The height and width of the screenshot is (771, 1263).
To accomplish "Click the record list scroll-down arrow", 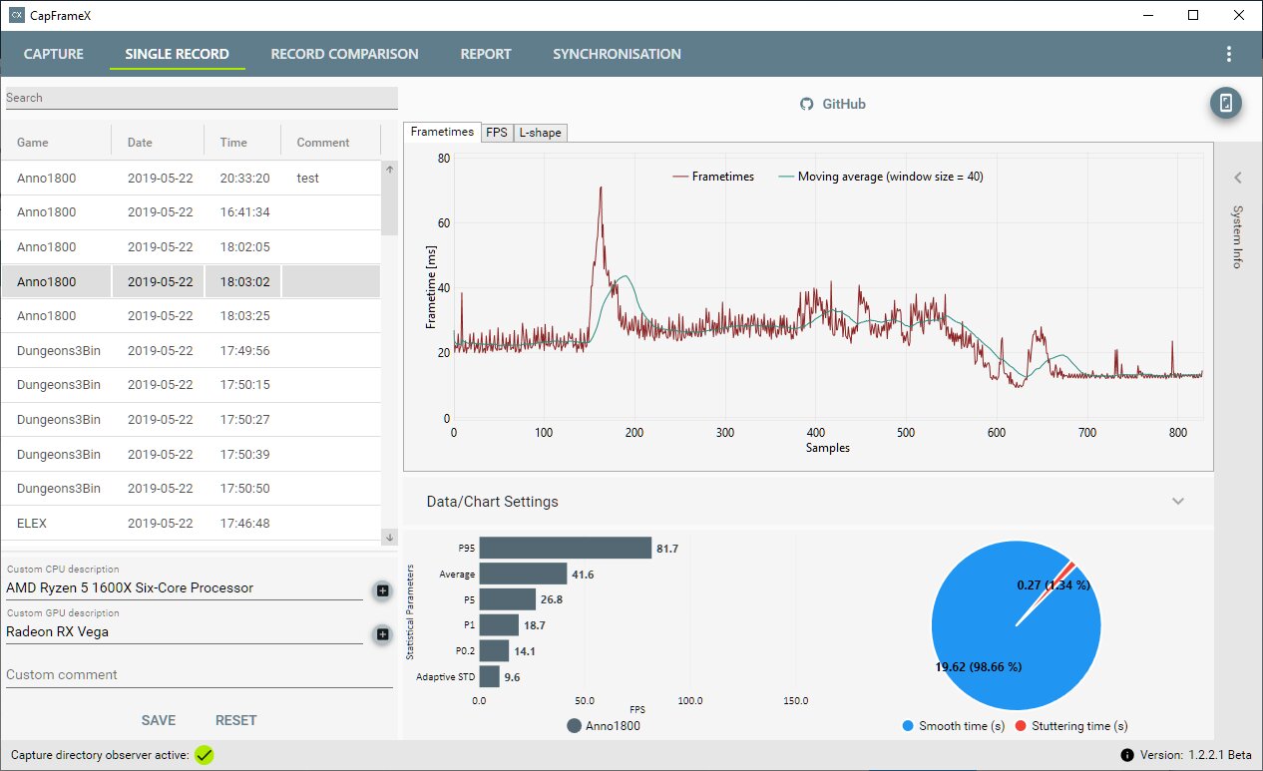I will pyautogui.click(x=389, y=537).
